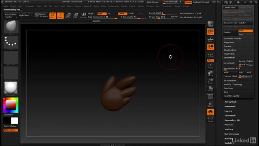This screenshot has height=146, width=259.
Task: Expand the EdgeLoop section
Action: tap(229, 42)
